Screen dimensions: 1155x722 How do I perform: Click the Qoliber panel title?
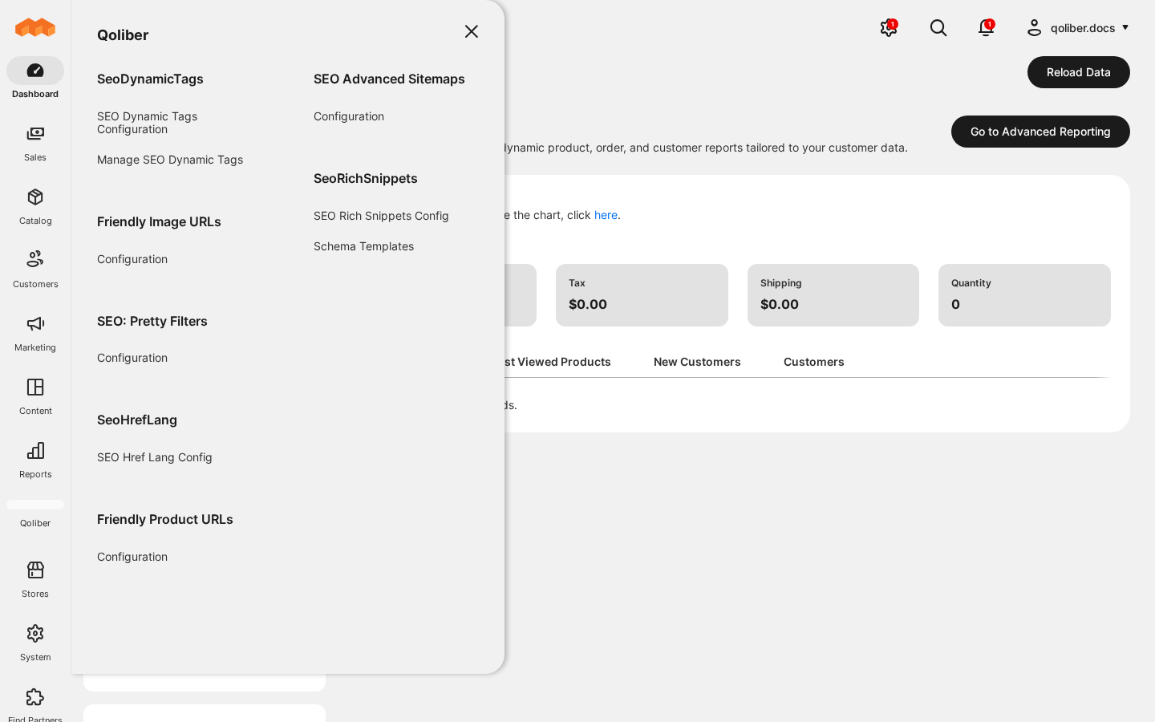pyautogui.click(x=123, y=34)
